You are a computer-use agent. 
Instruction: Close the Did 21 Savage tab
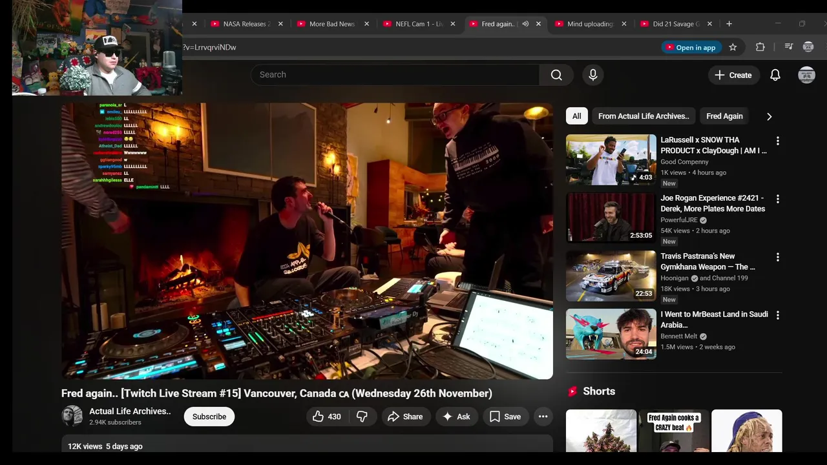tap(709, 24)
